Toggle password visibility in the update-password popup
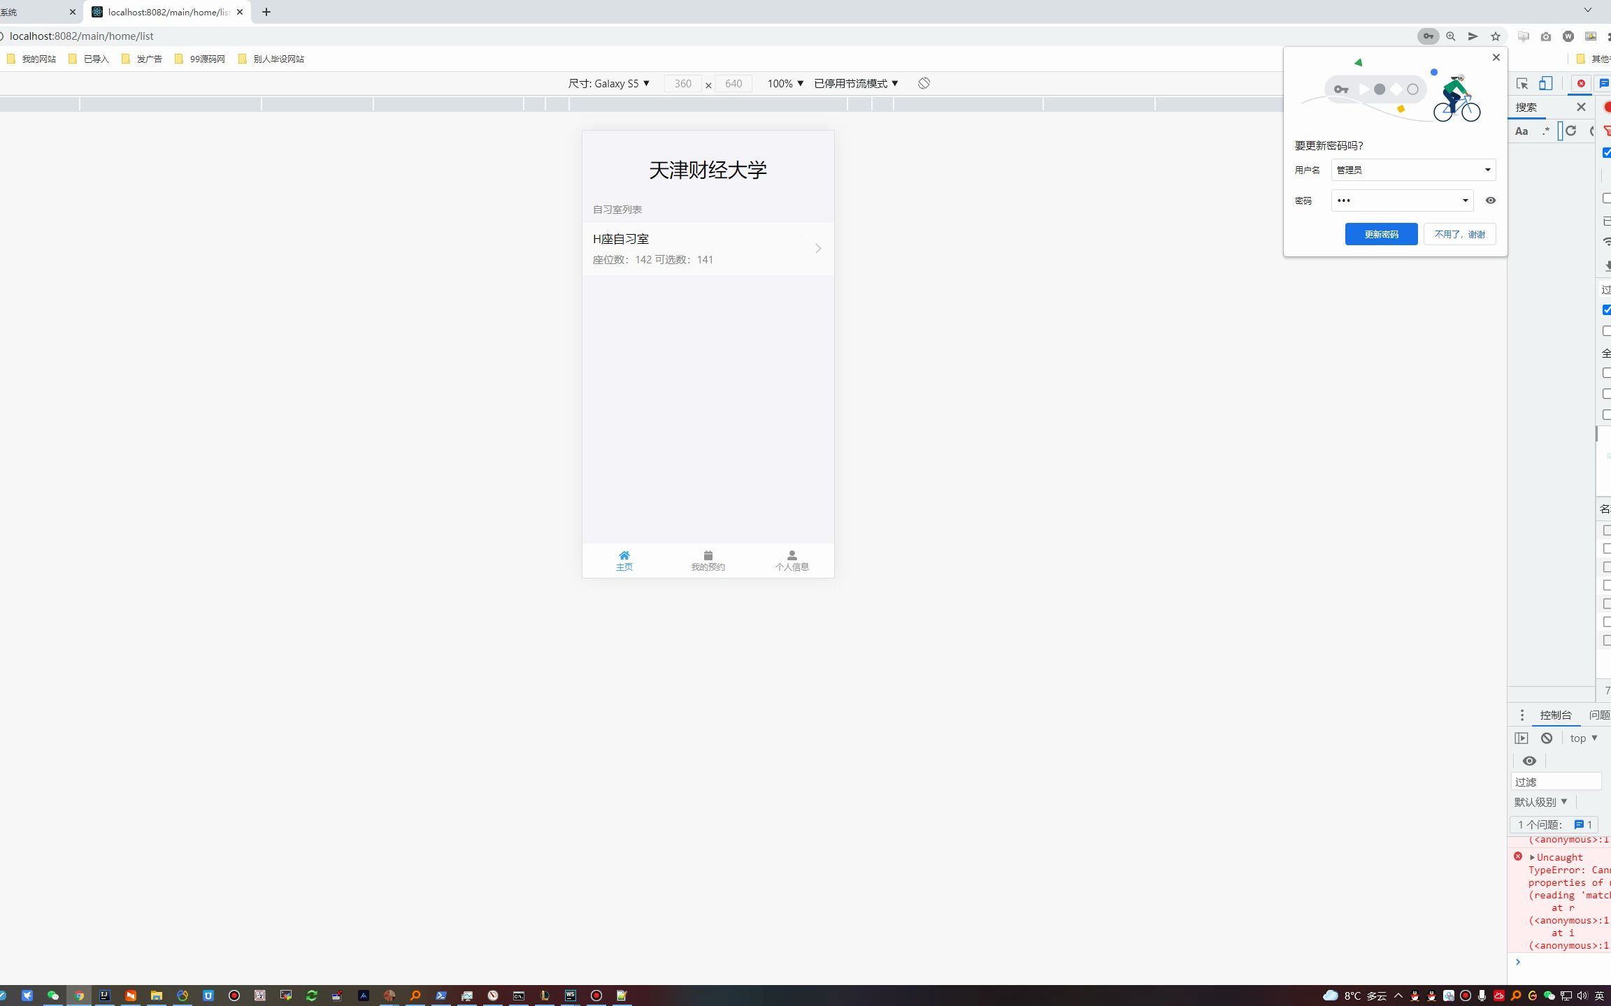 (x=1490, y=201)
